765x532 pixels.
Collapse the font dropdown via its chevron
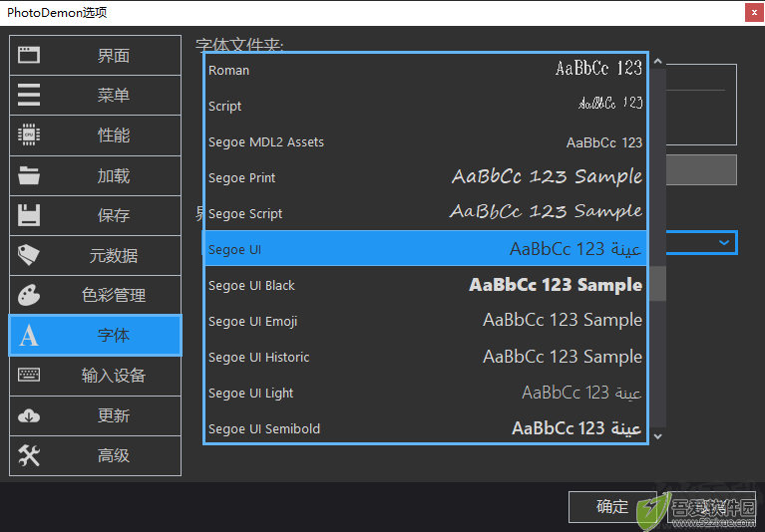pos(724,242)
